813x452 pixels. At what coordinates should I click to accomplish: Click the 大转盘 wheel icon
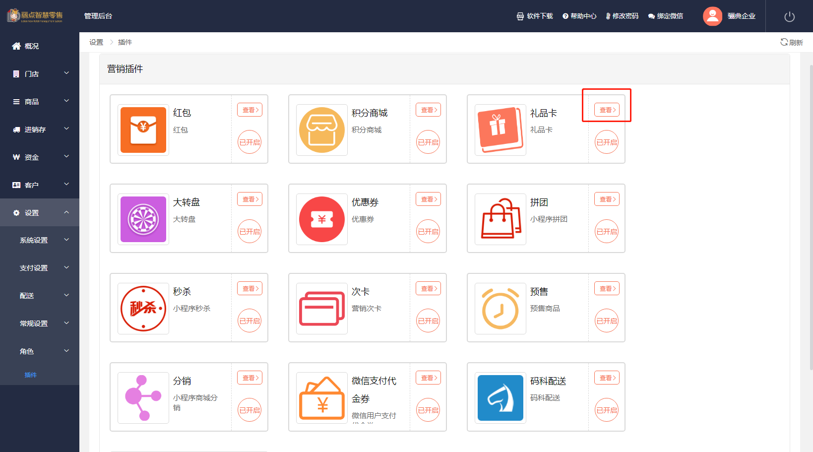tap(143, 219)
